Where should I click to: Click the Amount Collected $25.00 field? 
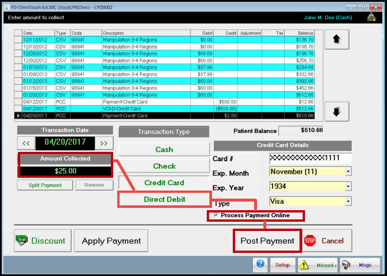(x=65, y=171)
